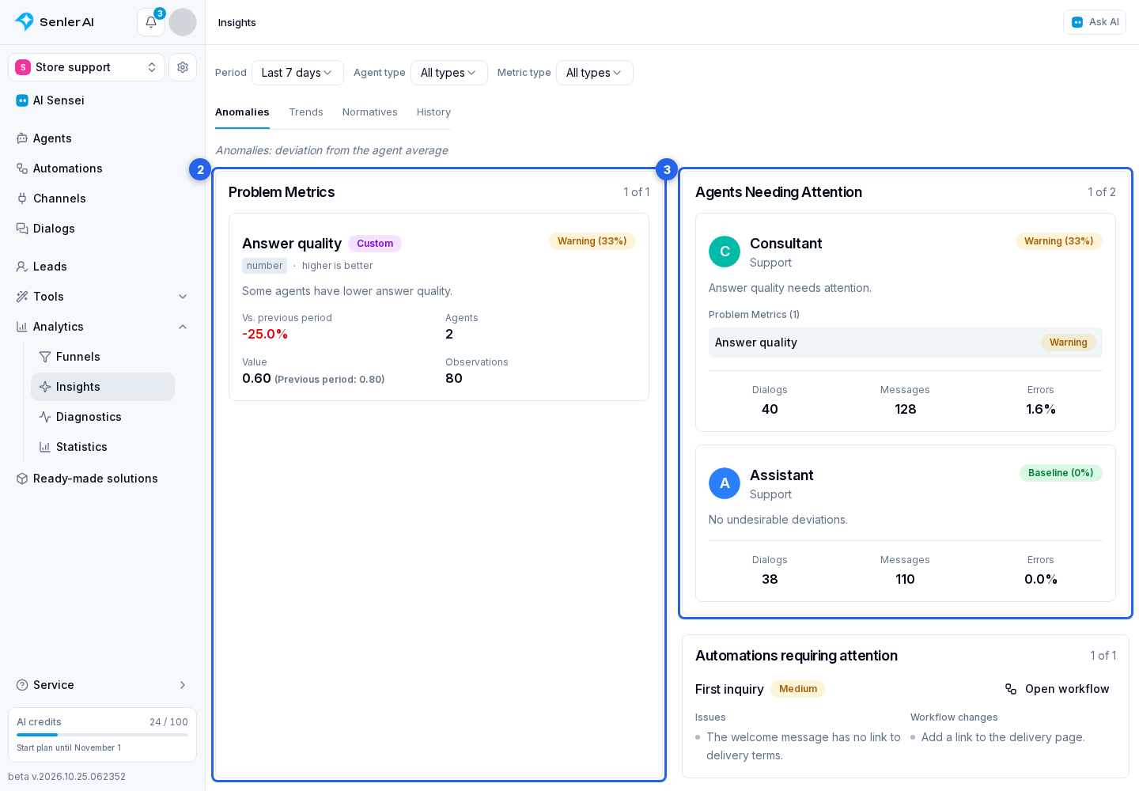Click the Custom tag on Answer quality
Screen dimensions: 1139x791
click(x=375, y=244)
